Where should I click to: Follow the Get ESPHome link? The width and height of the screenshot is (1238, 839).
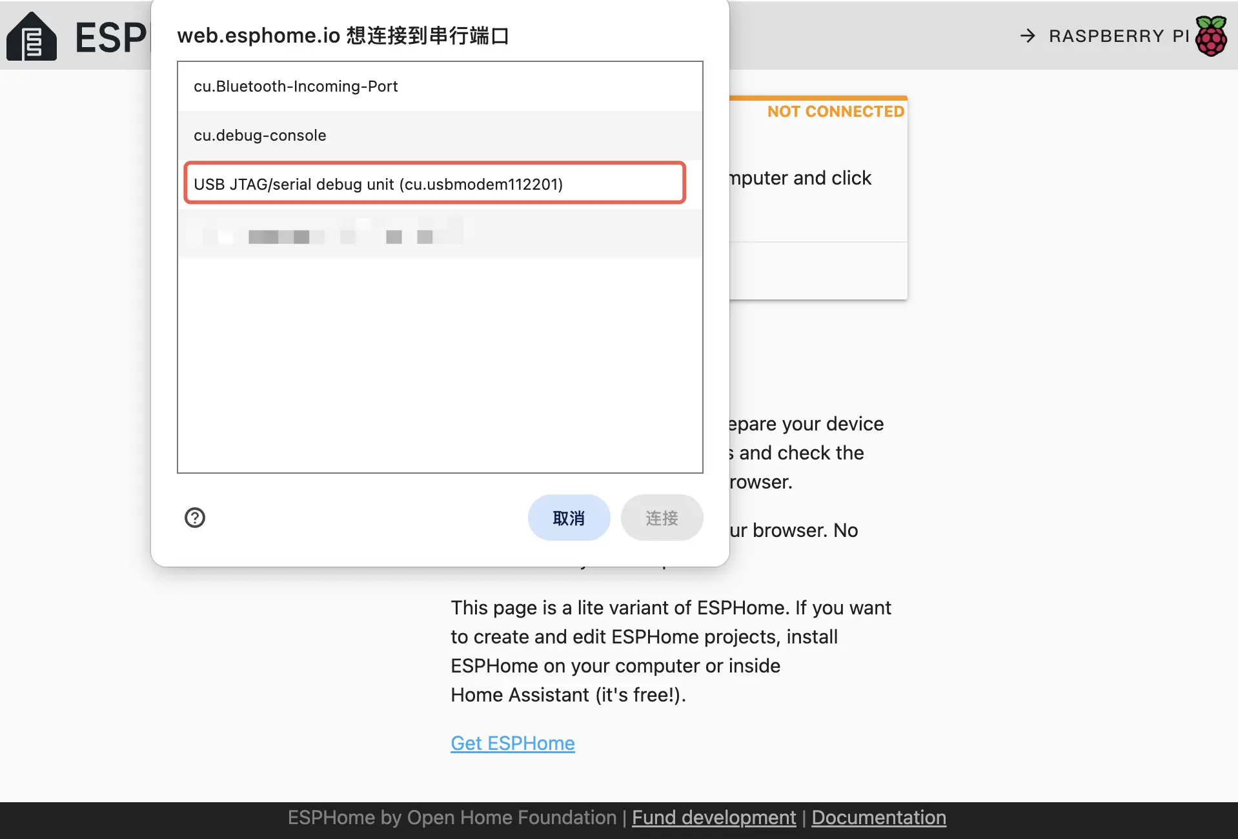click(512, 743)
